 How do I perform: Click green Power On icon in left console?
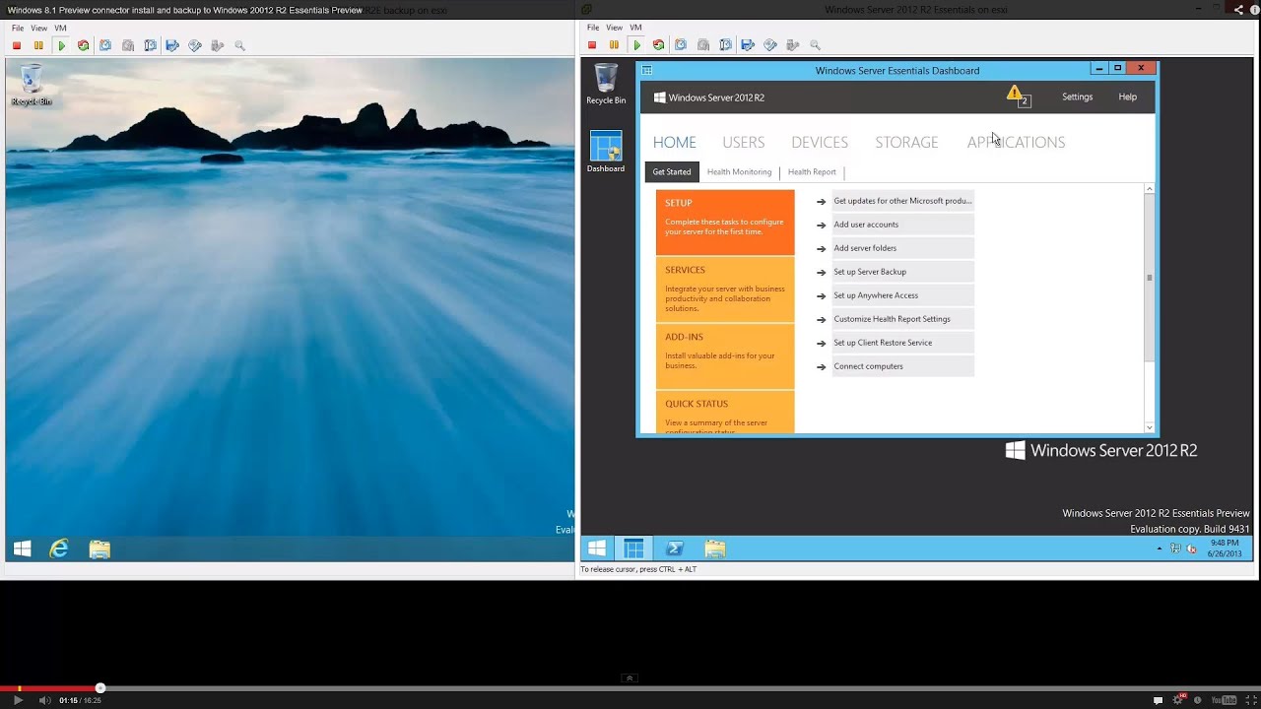pos(61,45)
